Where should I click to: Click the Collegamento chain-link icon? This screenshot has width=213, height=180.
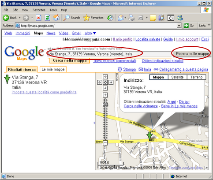tap(156, 69)
